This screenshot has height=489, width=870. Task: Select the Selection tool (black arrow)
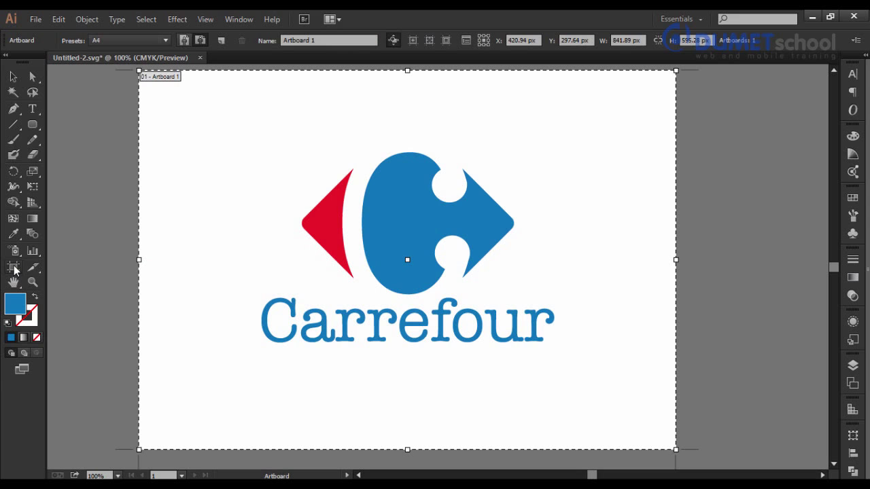[13, 77]
